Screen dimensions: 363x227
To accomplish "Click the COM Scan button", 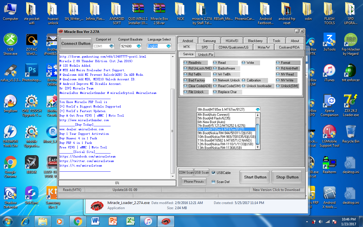I will (186, 172).
